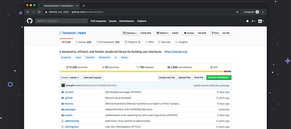Open the Used by dropdown
291x129 pixels.
coord(129,33)
